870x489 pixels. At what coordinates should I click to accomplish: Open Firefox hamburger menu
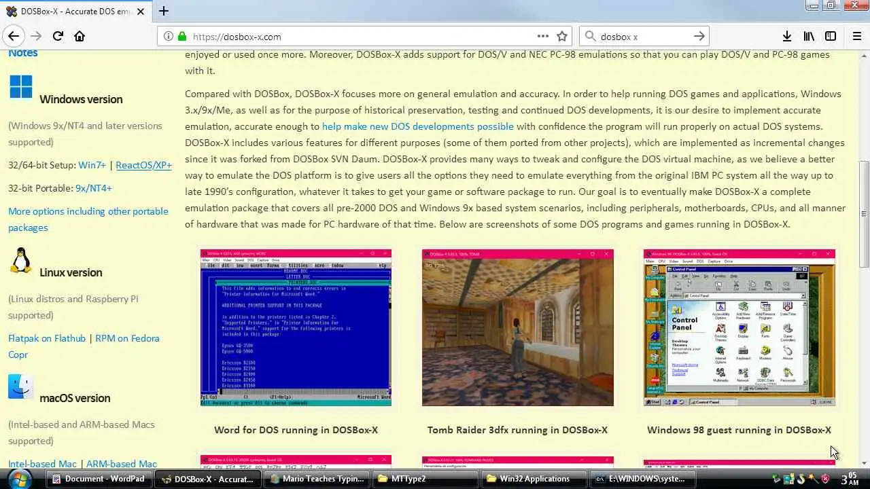click(x=856, y=36)
